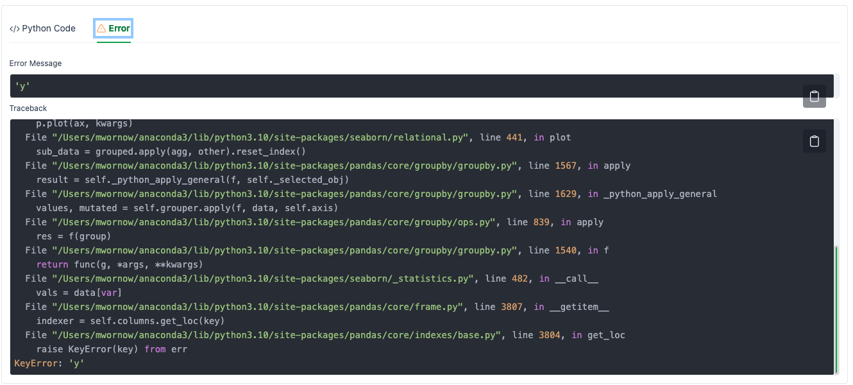Viewport: 853px width, 385px height.
Task: Click the 'y' text in the Error Message box
Action: click(x=22, y=87)
